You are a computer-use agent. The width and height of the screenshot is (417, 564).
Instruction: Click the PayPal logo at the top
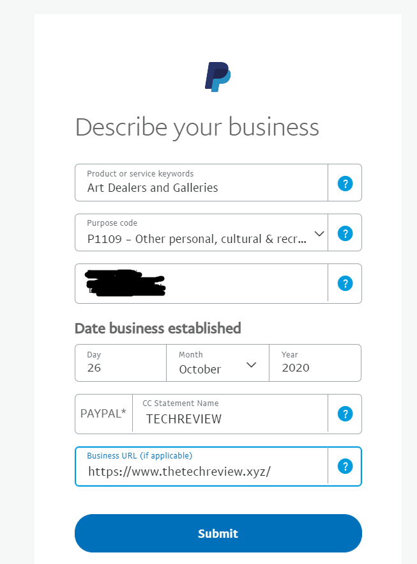(x=218, y=75)
